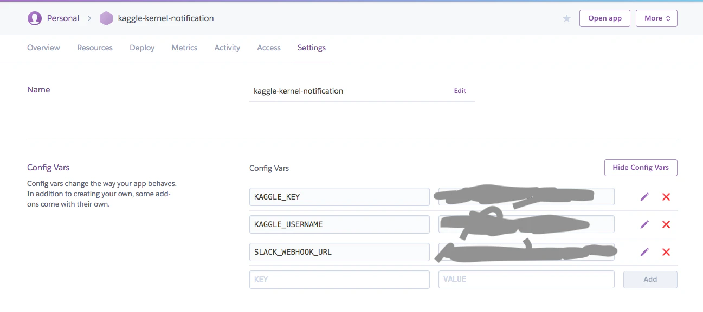Select the Settings tab

(x=312, y=48)
